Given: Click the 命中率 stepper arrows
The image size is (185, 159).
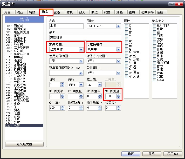Looking at the screenshot, I should [x=63, y=108].
